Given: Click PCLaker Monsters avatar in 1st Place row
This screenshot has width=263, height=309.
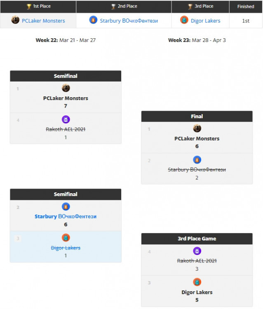Looking at the screenshot, I should click(15, 20).
